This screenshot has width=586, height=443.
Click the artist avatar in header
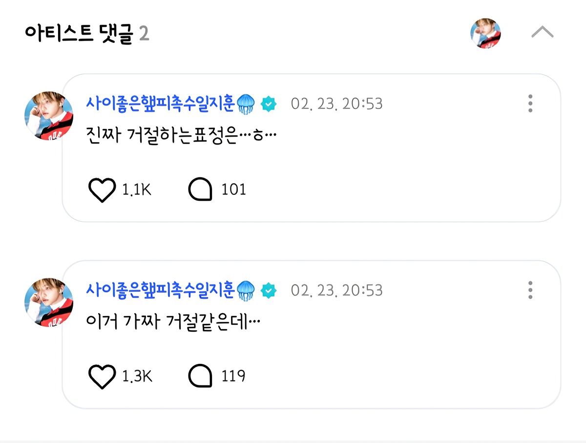coord(485,33)
